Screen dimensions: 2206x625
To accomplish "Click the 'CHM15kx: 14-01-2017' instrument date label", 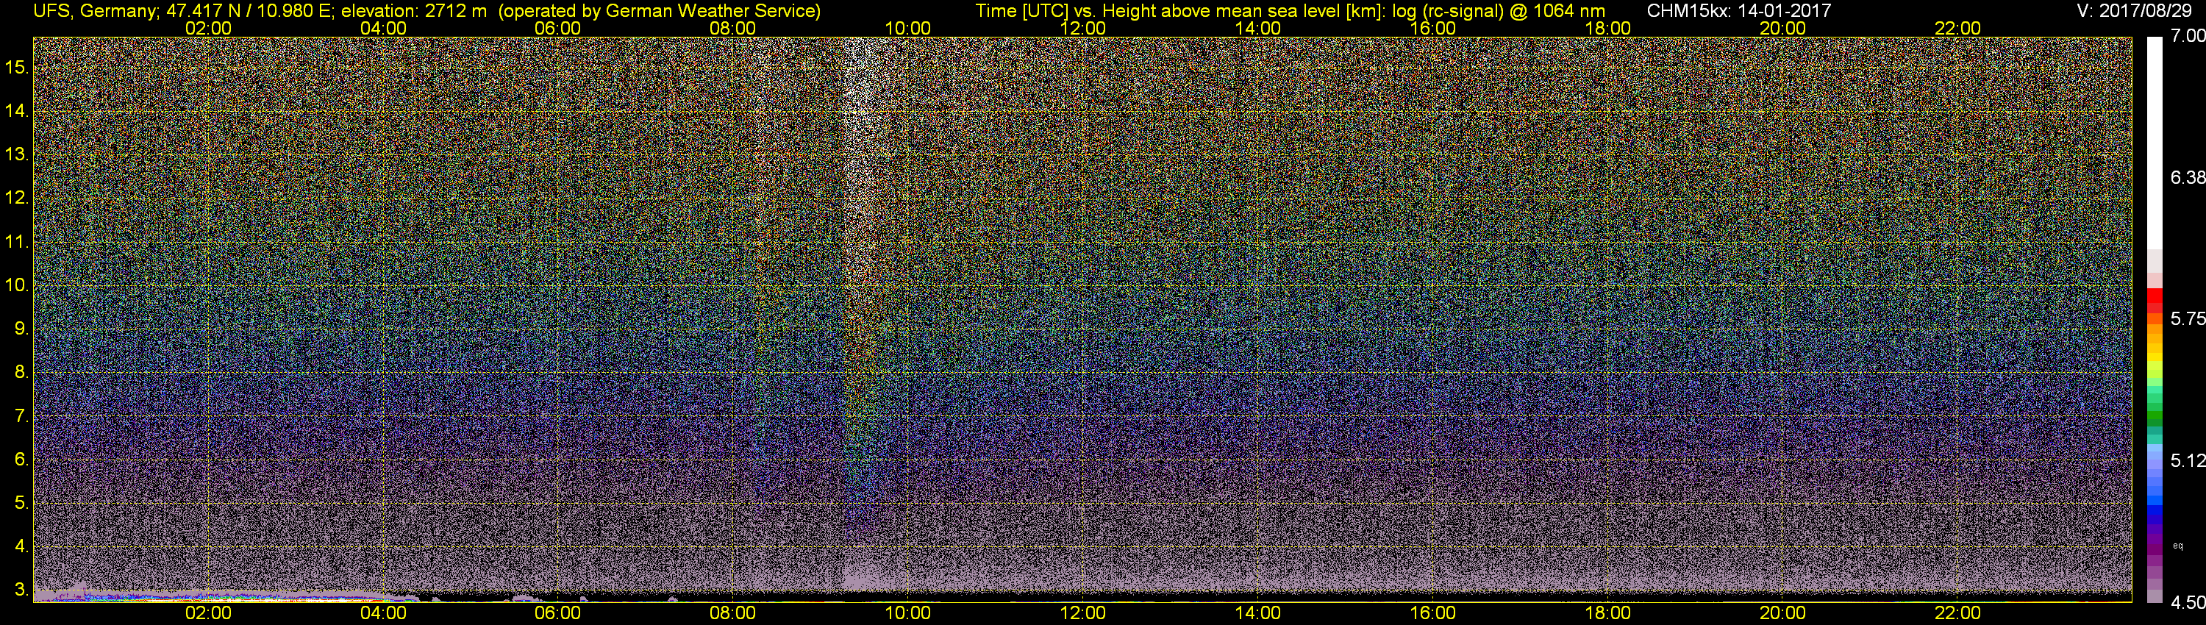I will point(1738,11).
